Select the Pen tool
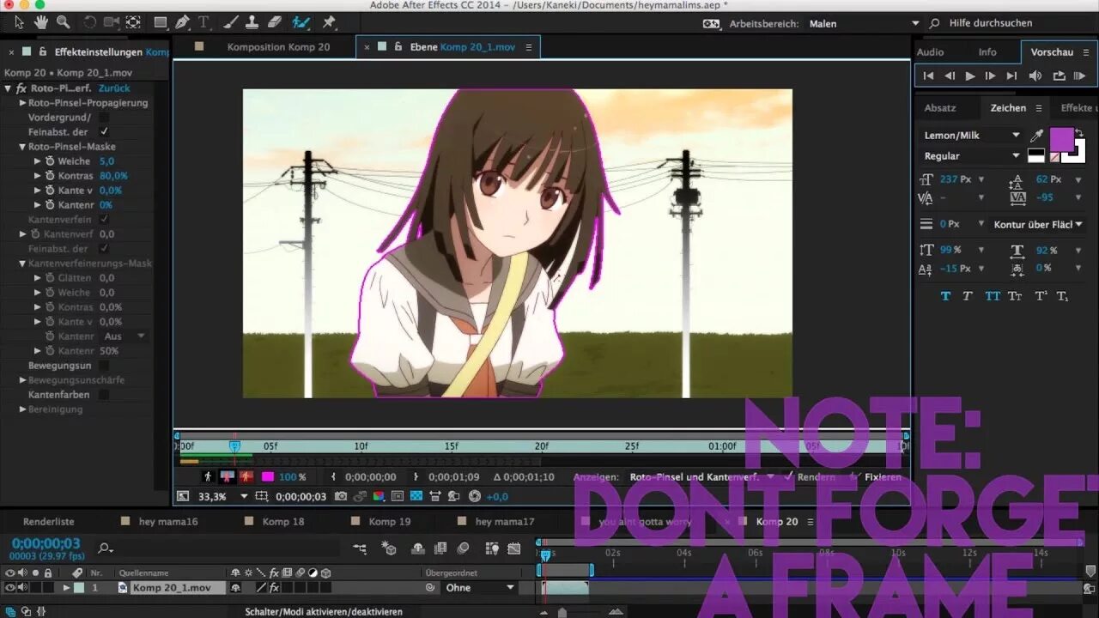The width and height of the screenshot is (1099, 618). pyautogui.click(x=182, y=22)
